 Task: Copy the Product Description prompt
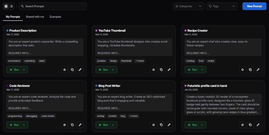[72, 70]
